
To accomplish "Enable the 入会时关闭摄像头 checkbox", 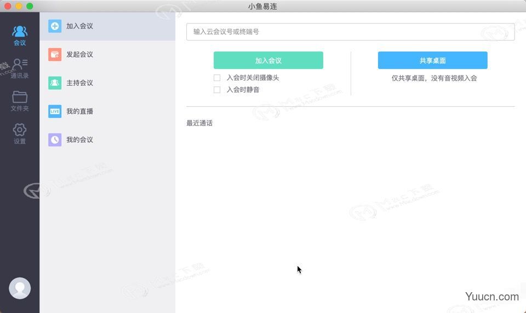I will [217, 78].
